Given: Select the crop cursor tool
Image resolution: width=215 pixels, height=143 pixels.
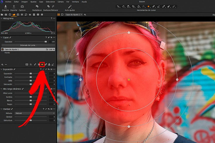Looking at the screenshot, I should click(x=133, y=6).
